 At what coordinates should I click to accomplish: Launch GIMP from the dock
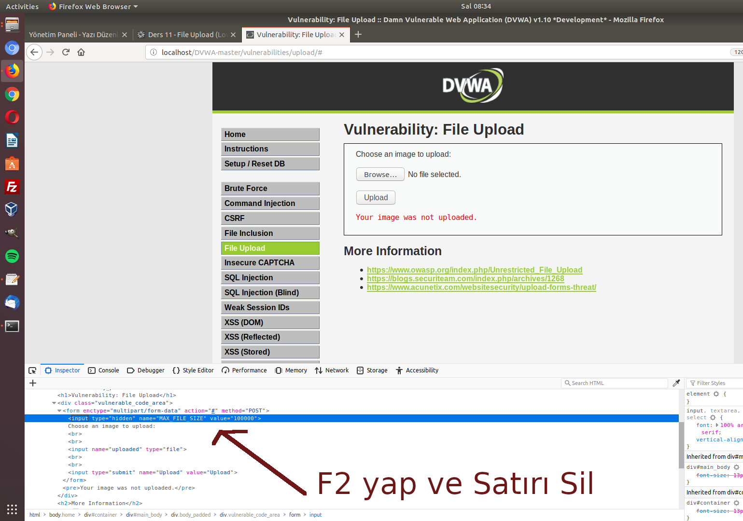pos(12,233)
